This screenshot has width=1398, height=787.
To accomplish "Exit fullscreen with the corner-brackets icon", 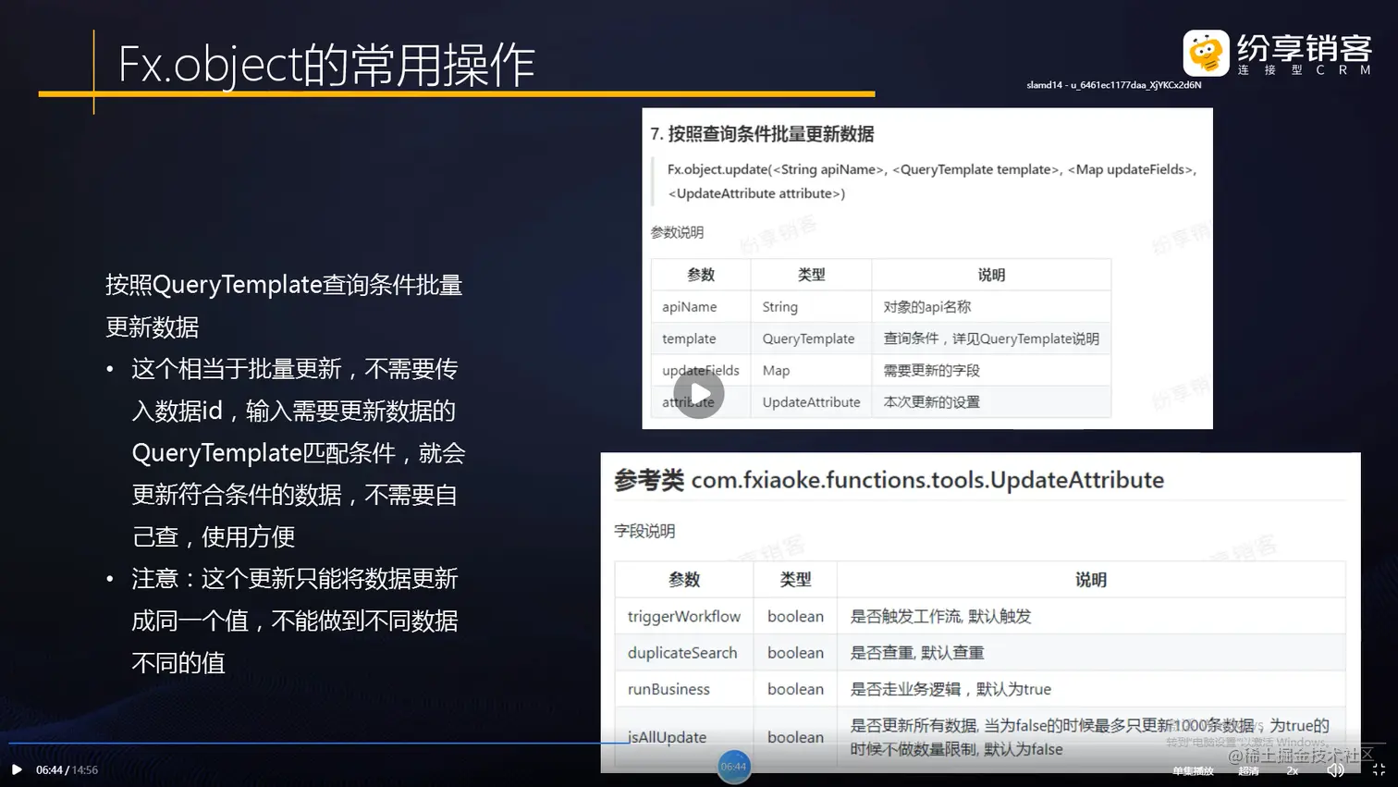I will point(1379,770).
